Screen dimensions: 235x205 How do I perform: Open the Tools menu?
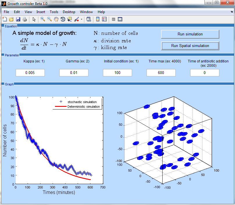[x=54, y=12]
